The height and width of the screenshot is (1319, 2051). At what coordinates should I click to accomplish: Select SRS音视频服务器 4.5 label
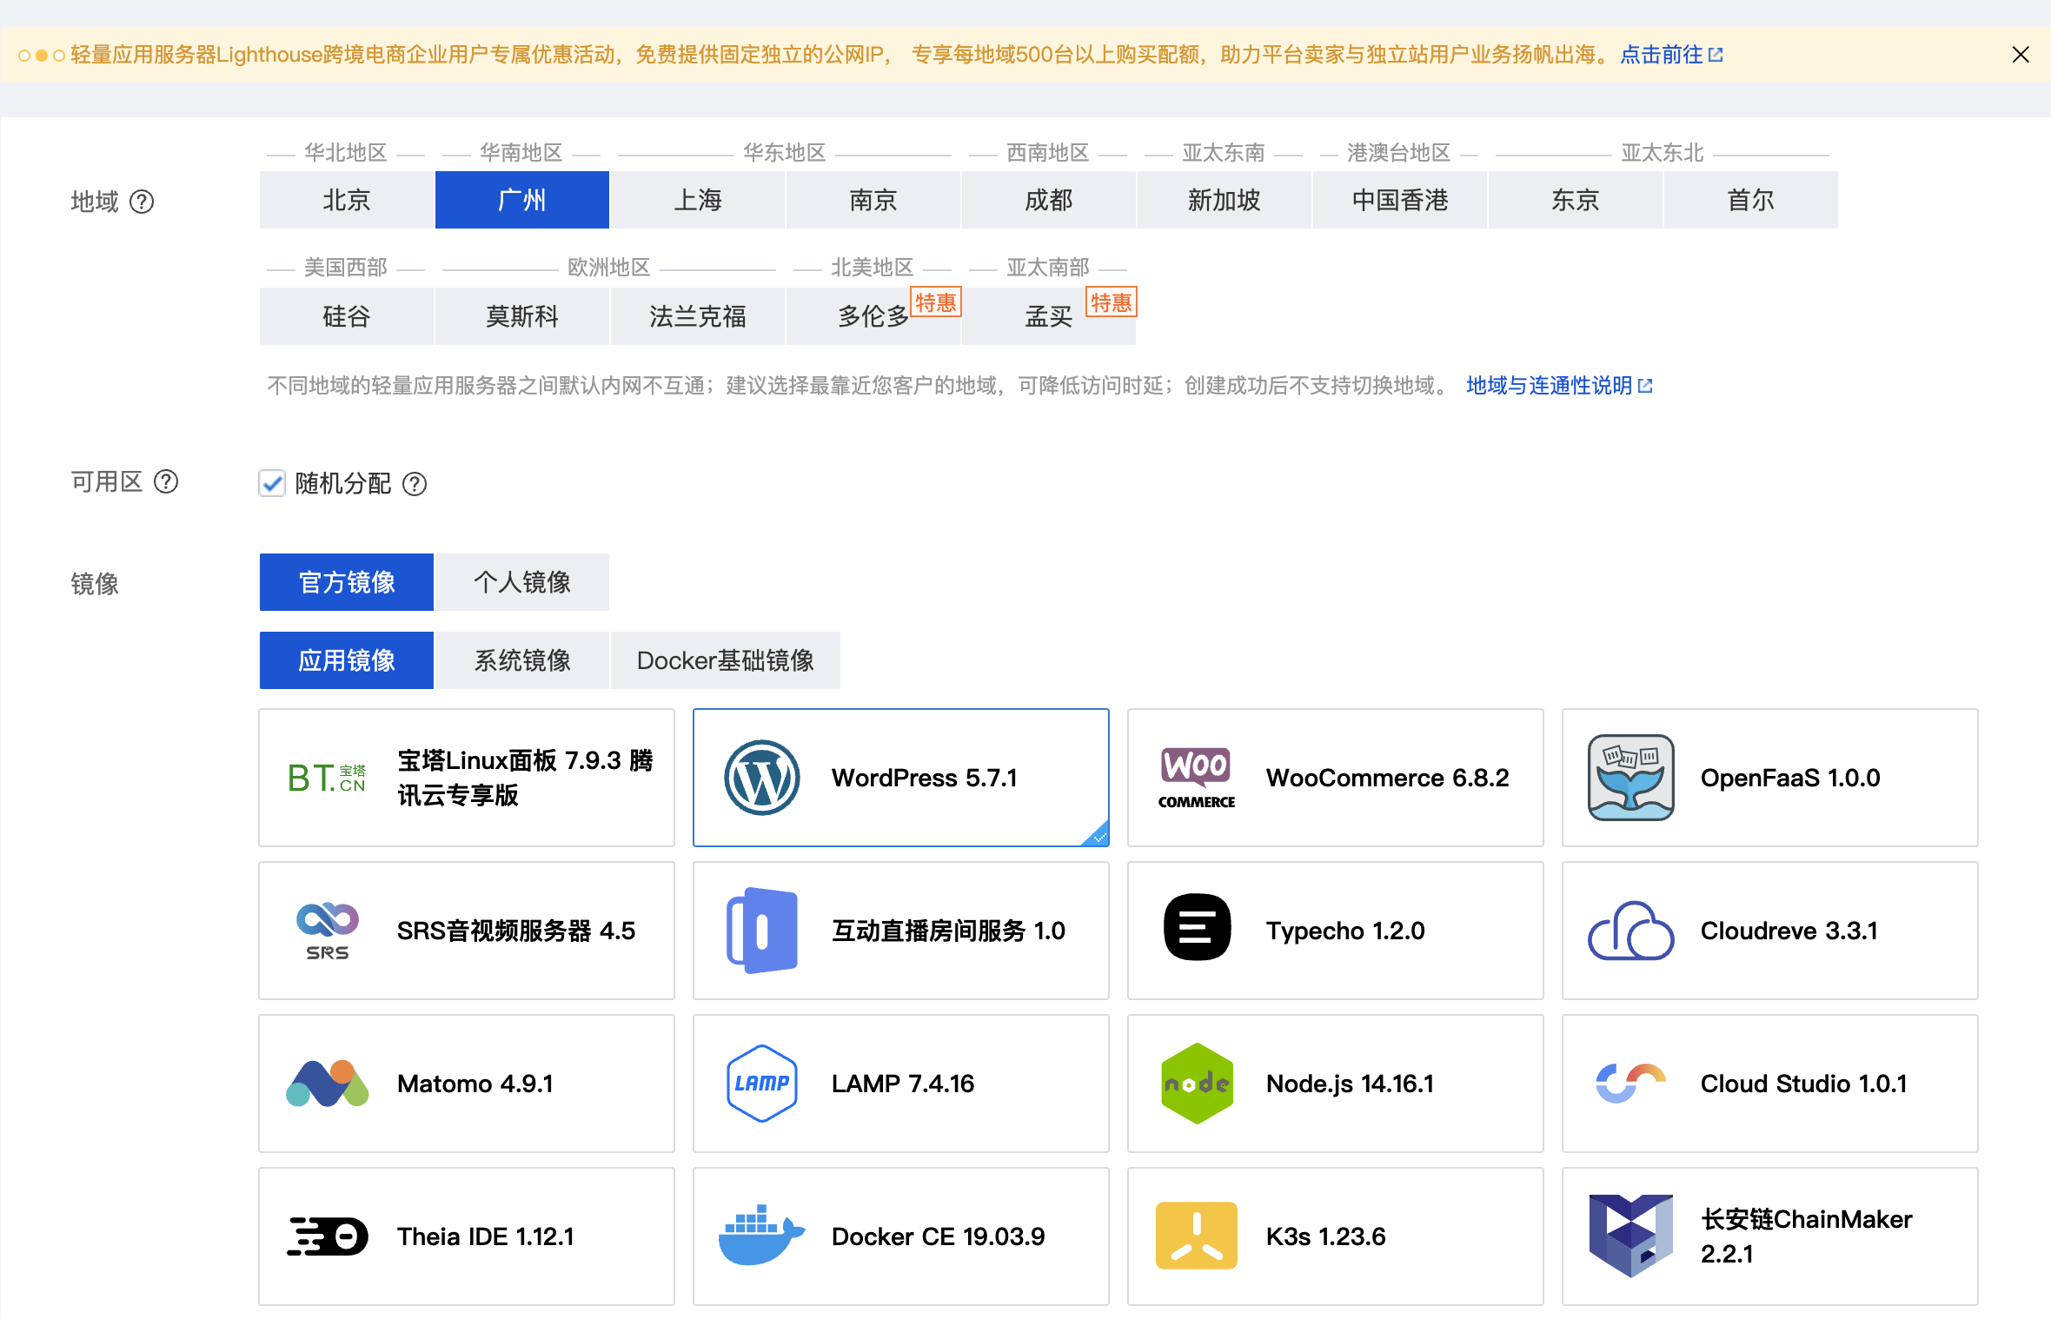(x=516, y=931)
